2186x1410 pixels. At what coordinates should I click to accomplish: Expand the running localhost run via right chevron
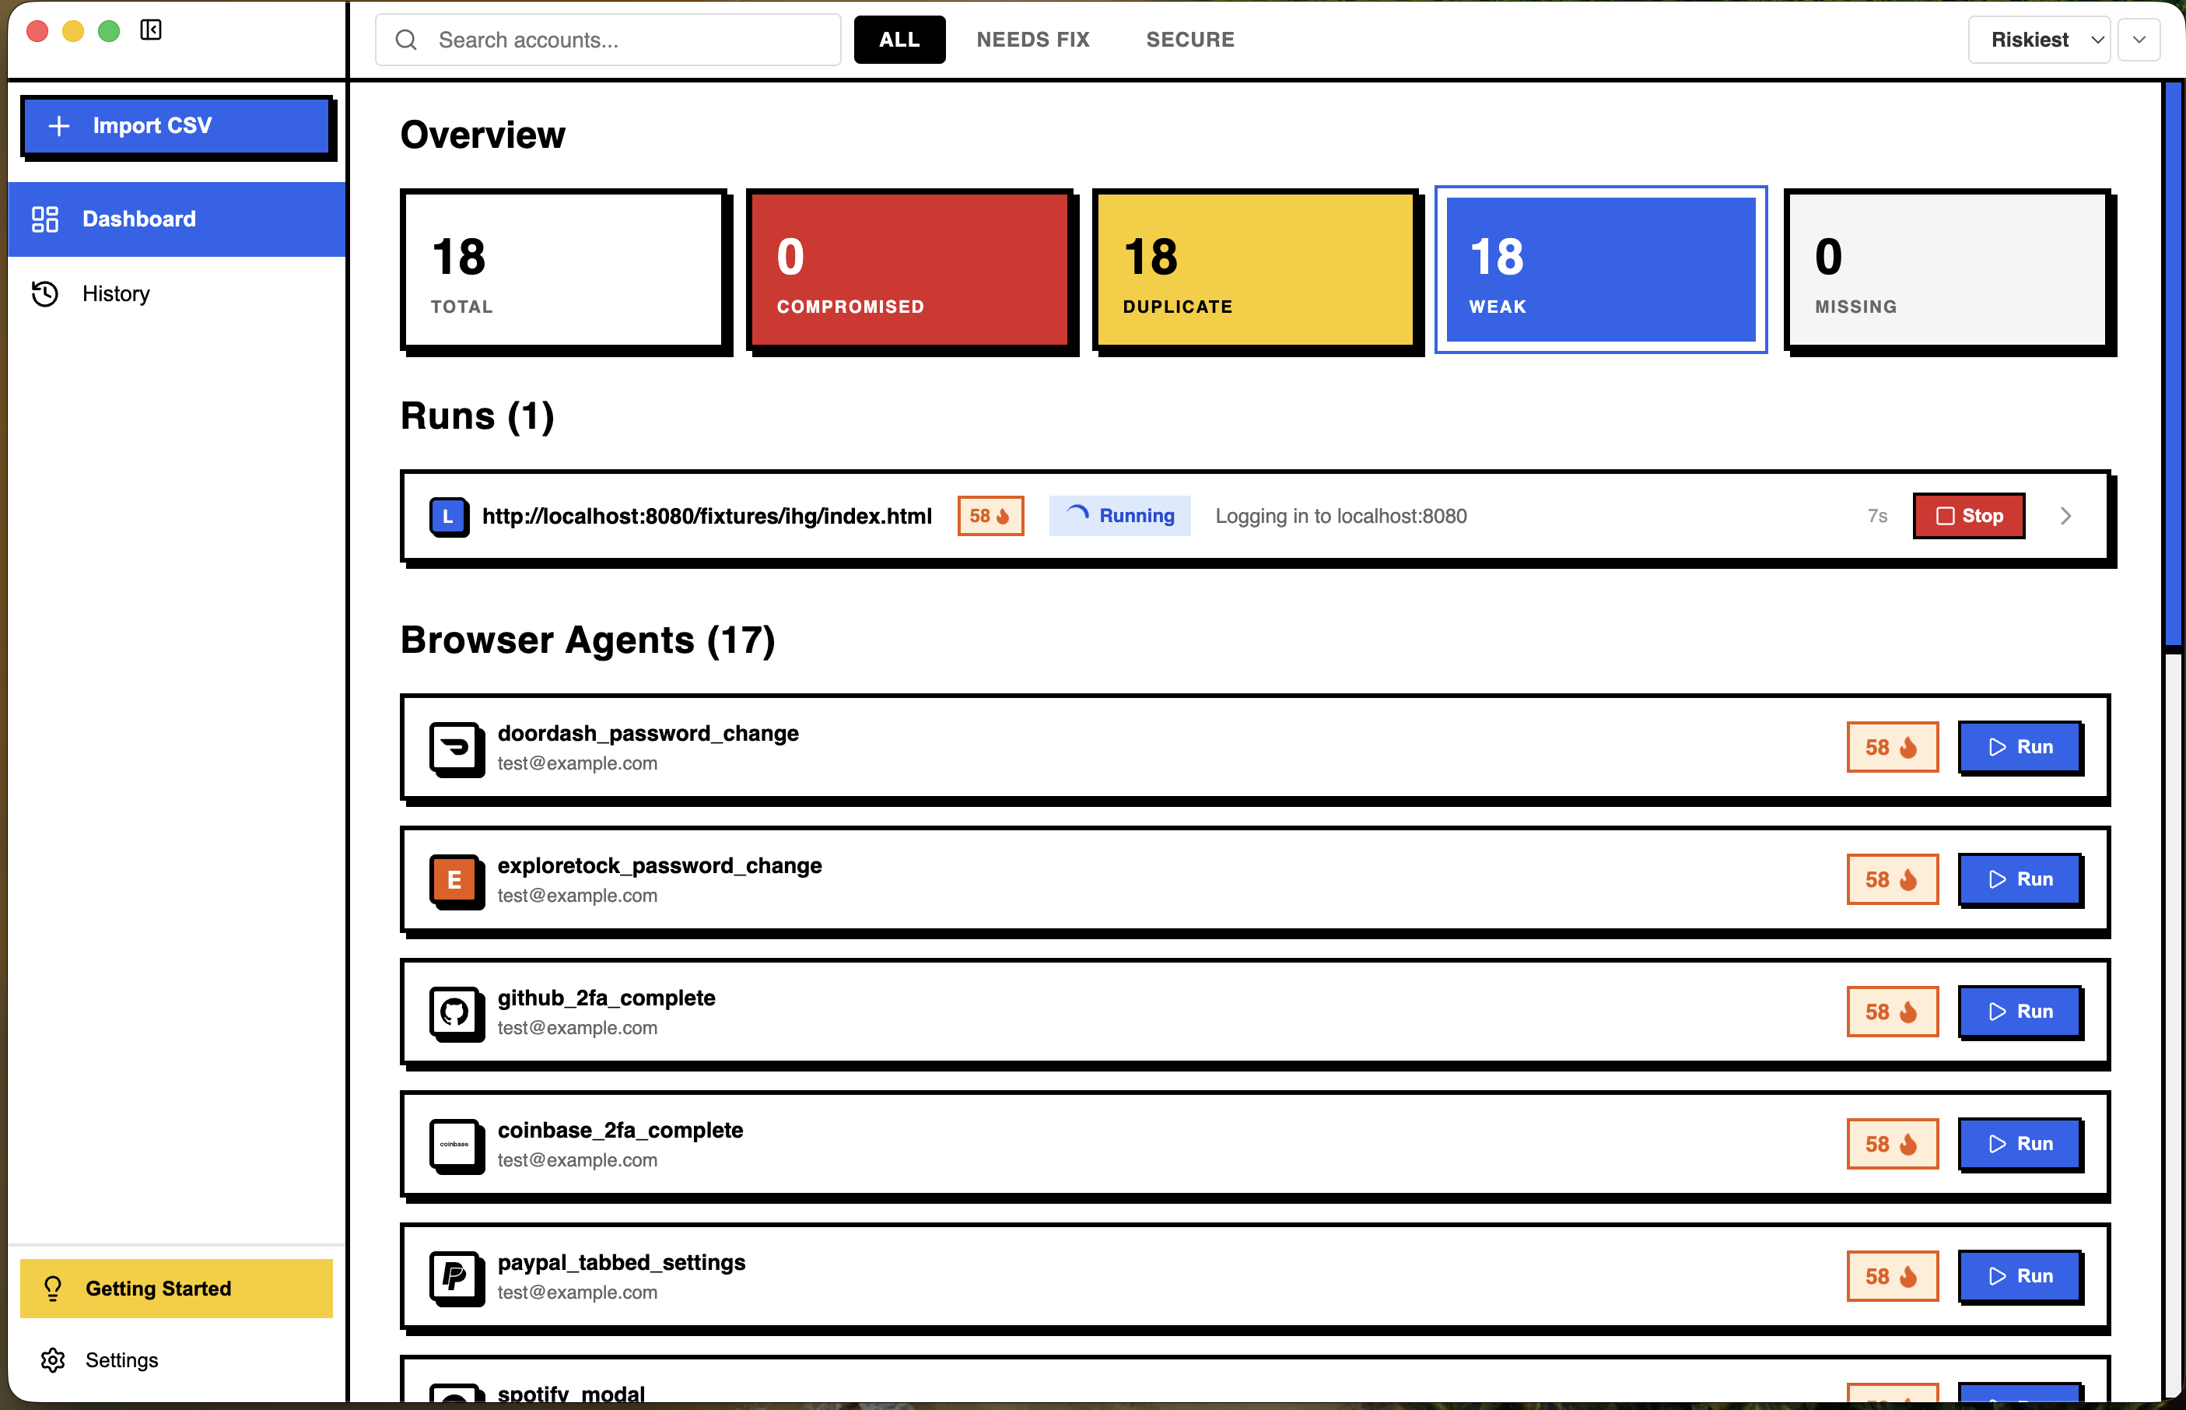coord(2065,515)
